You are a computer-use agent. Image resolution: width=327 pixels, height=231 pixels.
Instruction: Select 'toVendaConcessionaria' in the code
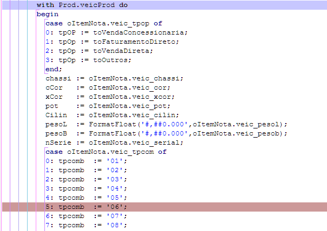(x=139, y=32)
